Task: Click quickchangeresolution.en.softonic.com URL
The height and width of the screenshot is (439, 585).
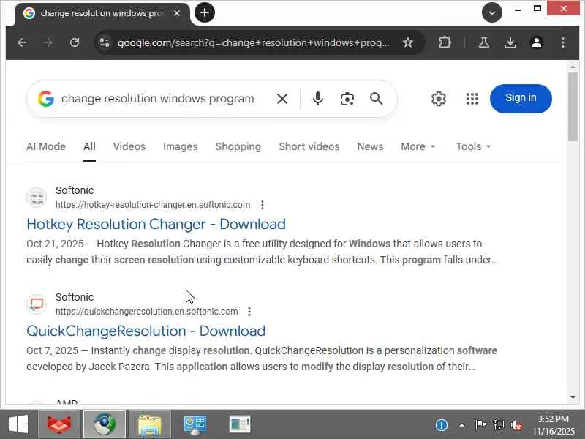Action: pyautogui.click(x=147, y=312)
